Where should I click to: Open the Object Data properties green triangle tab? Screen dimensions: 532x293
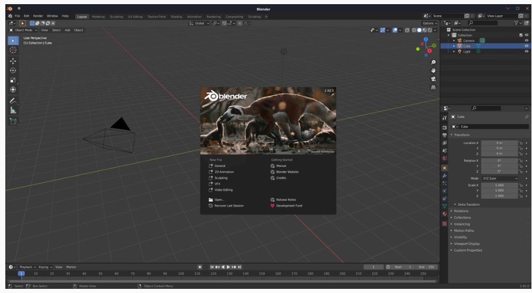tap(444, 206)
